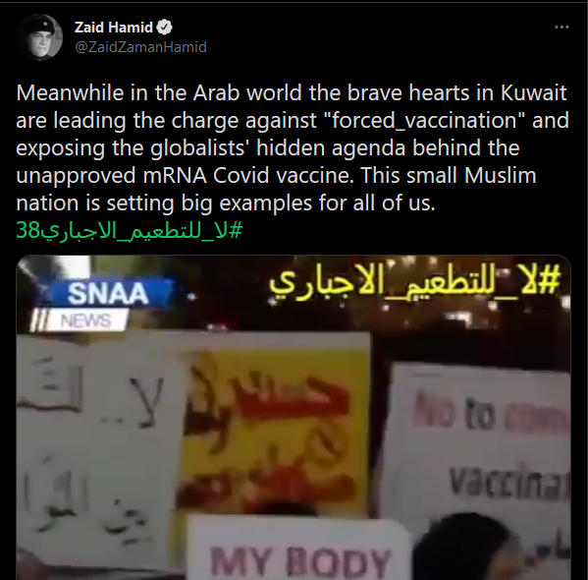Click the word Kuwait in the tweet
The width and height of the screenshot is (588, 580).
[x=534, y=92]
